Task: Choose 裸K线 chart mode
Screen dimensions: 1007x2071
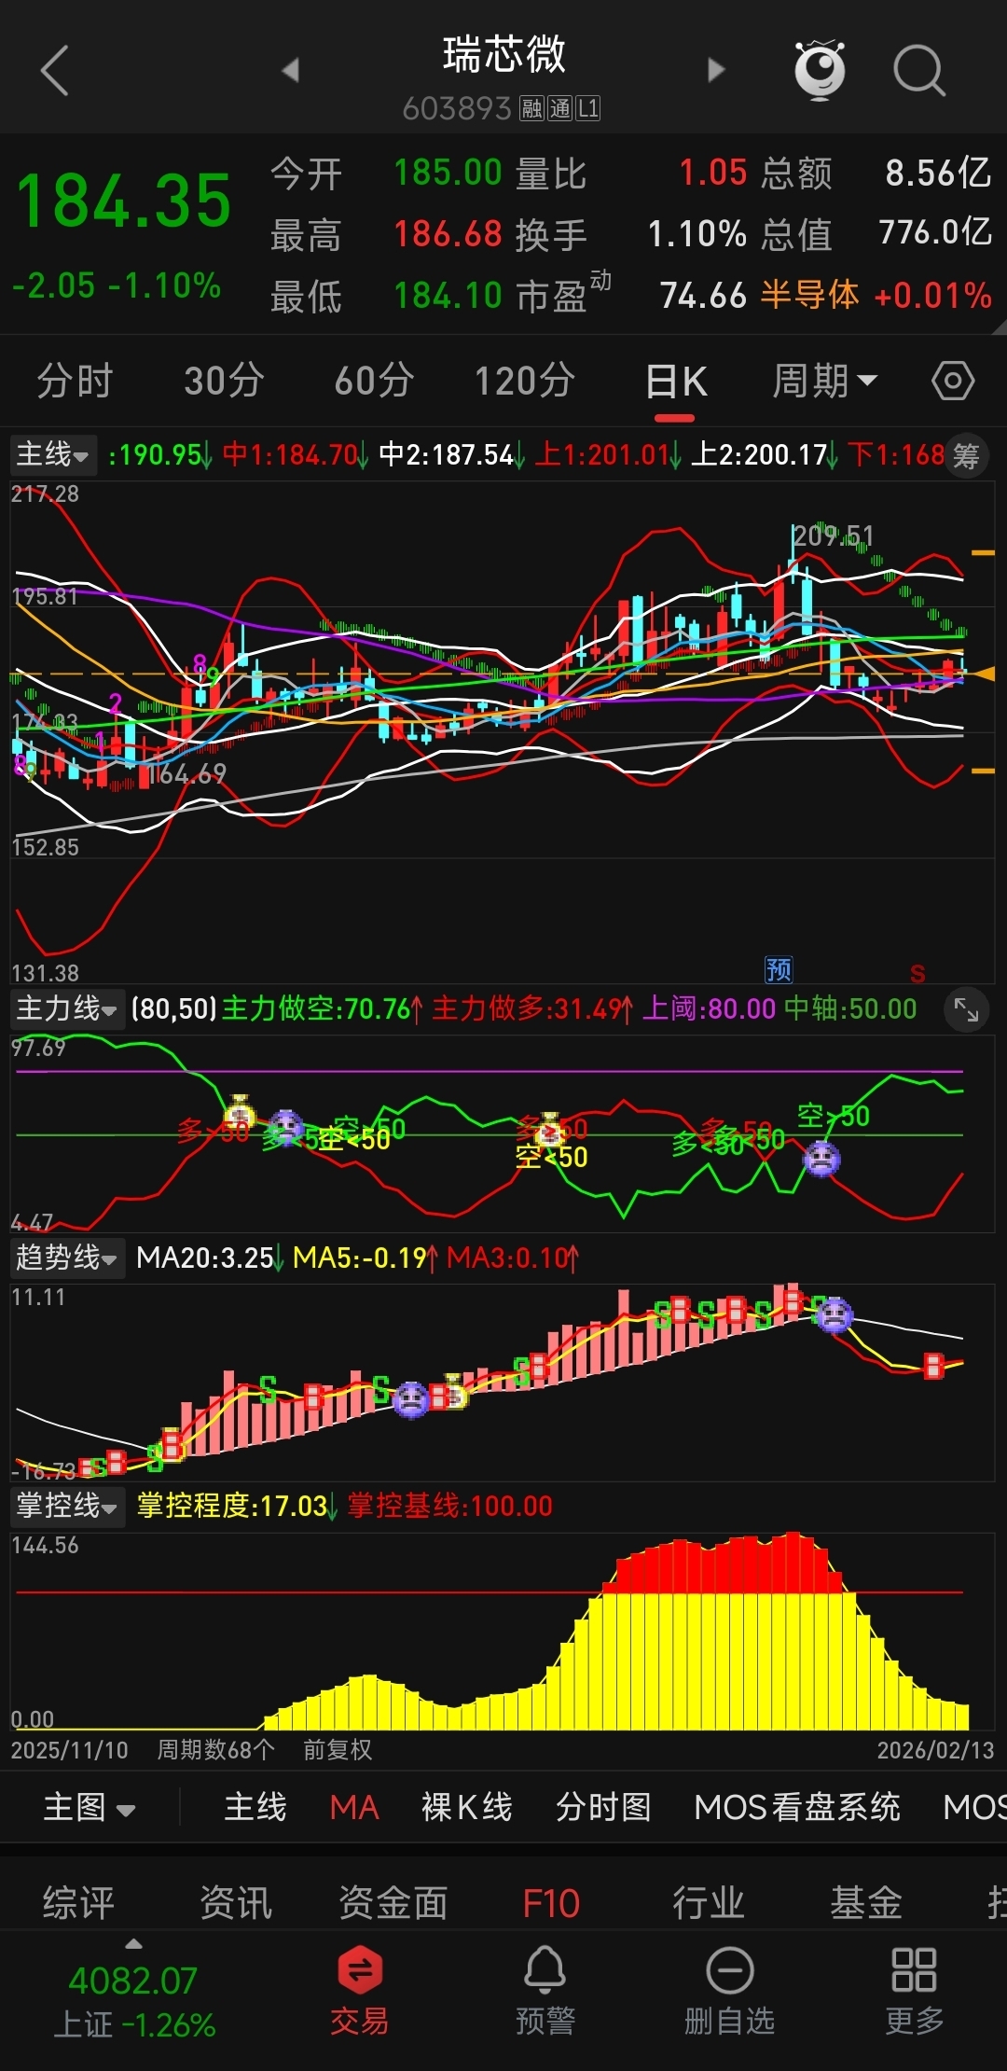Action: pos(466,1808)
